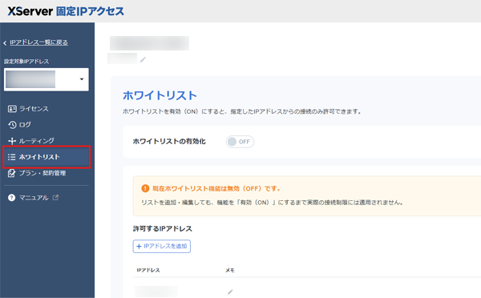This screenshot has width=481, height=298.
Task: Click the blurred IP address table cell
Action: click(156, 292)
